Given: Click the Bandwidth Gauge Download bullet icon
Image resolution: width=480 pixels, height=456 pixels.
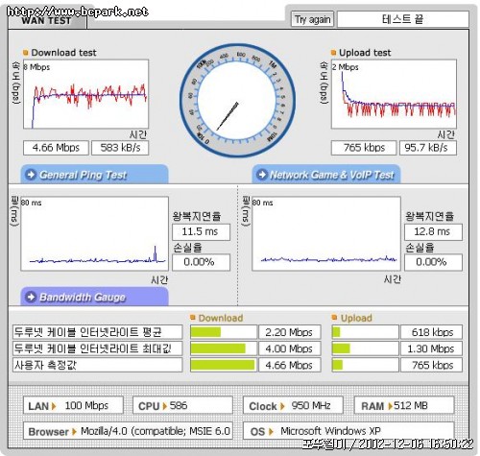Looking at the screenshot, I should (193, 318).
